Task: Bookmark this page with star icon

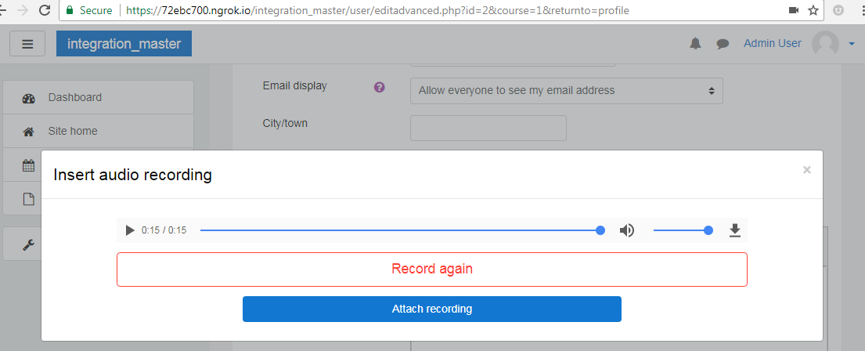Action: (x=813, y=10)
